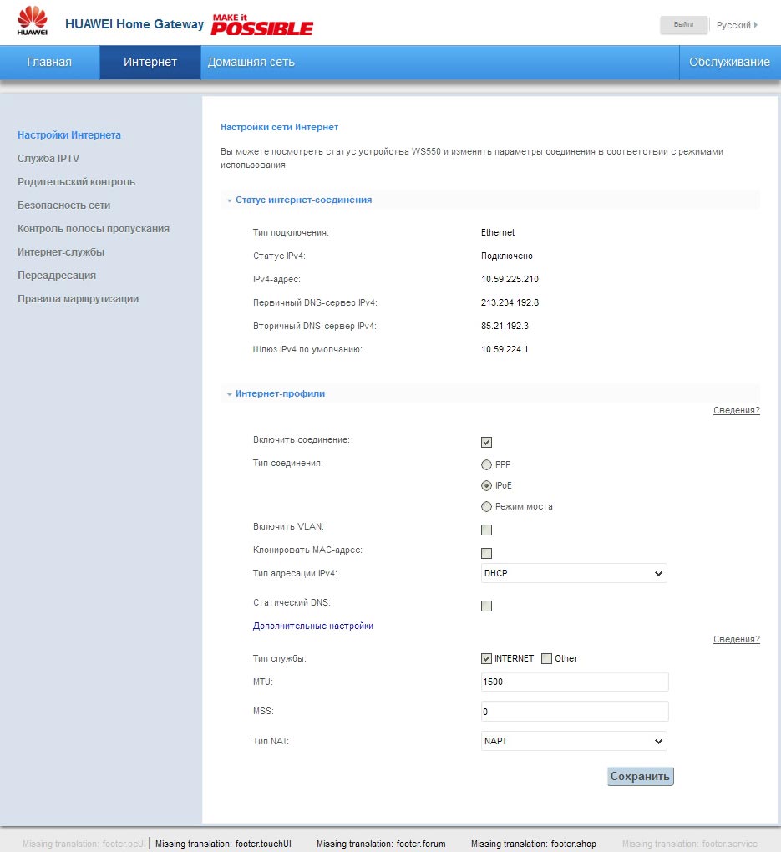Click the MTU input field
The height and width of the screenshot is (852, 781).
coord(575,682)
